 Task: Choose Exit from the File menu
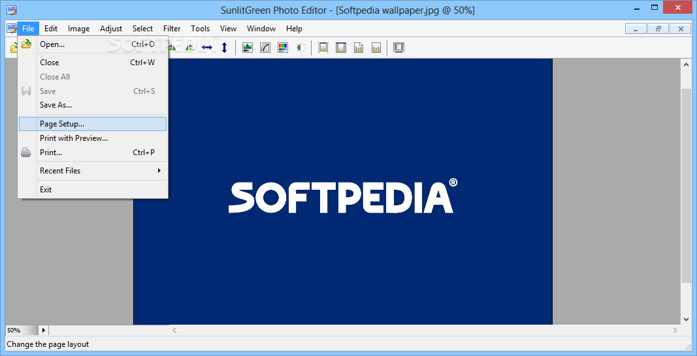[x=93, y=190]
